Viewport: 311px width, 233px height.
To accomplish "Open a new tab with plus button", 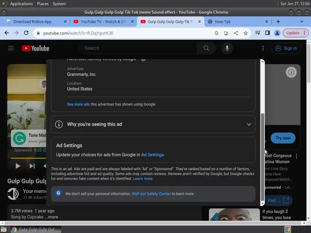I will point(278,22).
